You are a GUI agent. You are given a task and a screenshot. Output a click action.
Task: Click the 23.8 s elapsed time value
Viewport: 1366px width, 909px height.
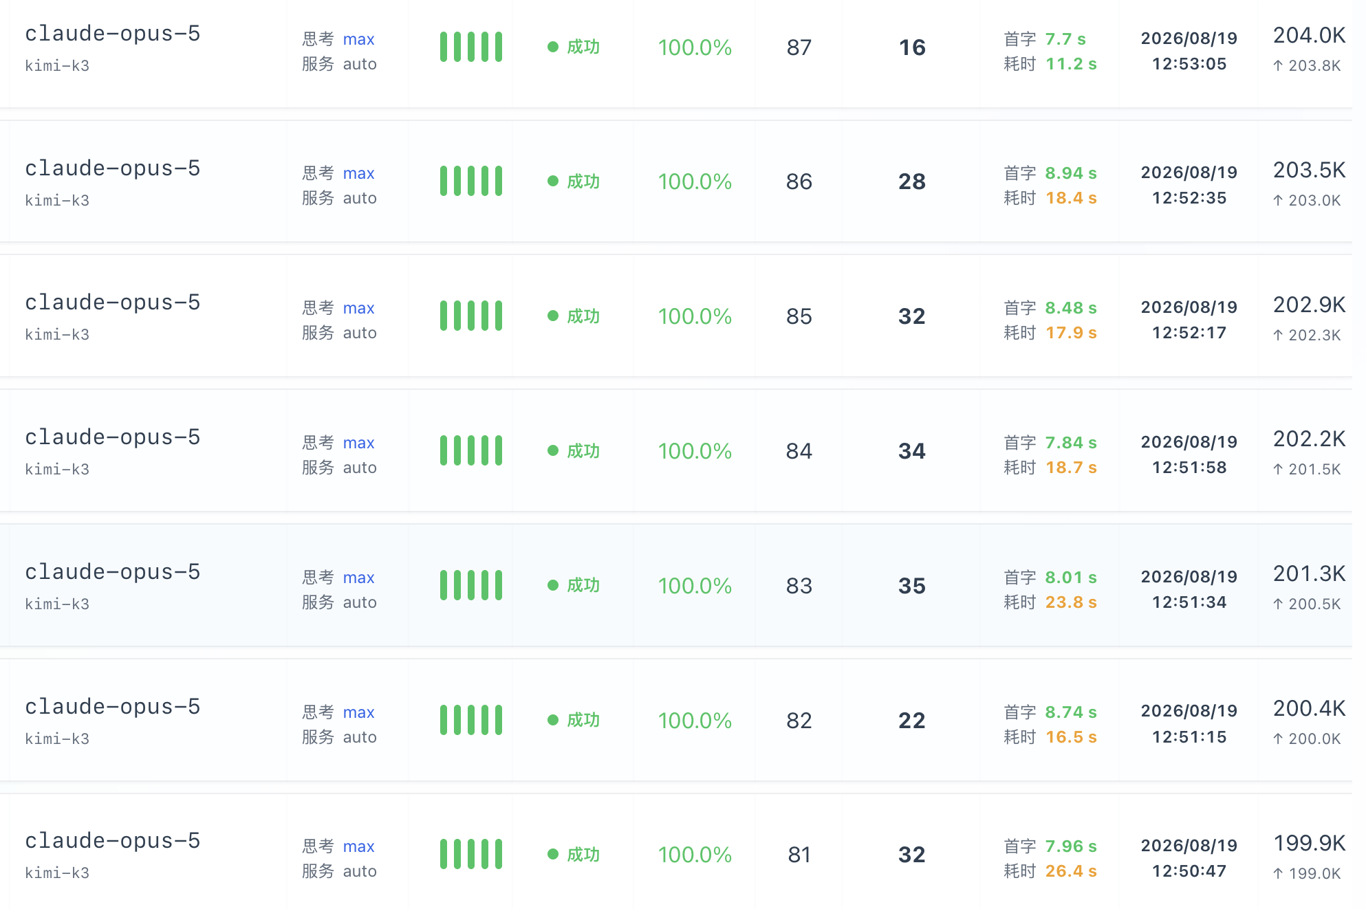coord(1071,602)
